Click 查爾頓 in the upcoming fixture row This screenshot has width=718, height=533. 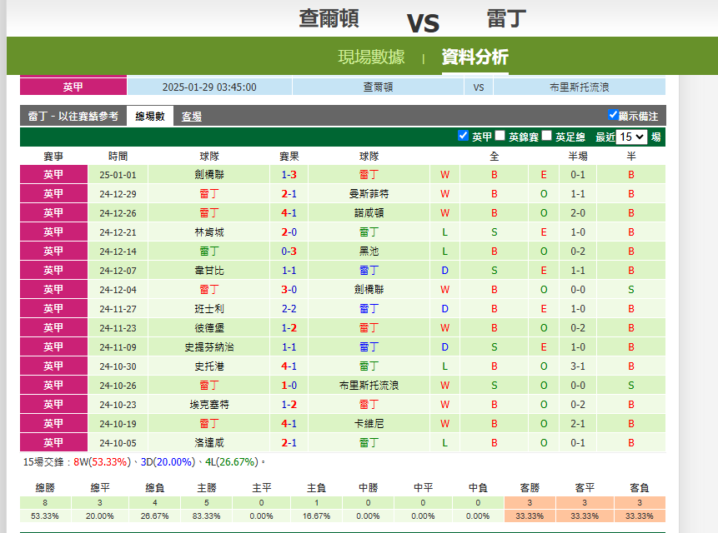coord(379,87)
